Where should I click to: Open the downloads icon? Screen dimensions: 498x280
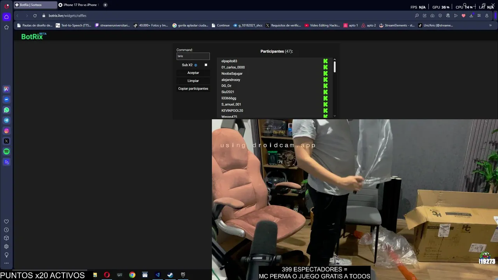471,16
